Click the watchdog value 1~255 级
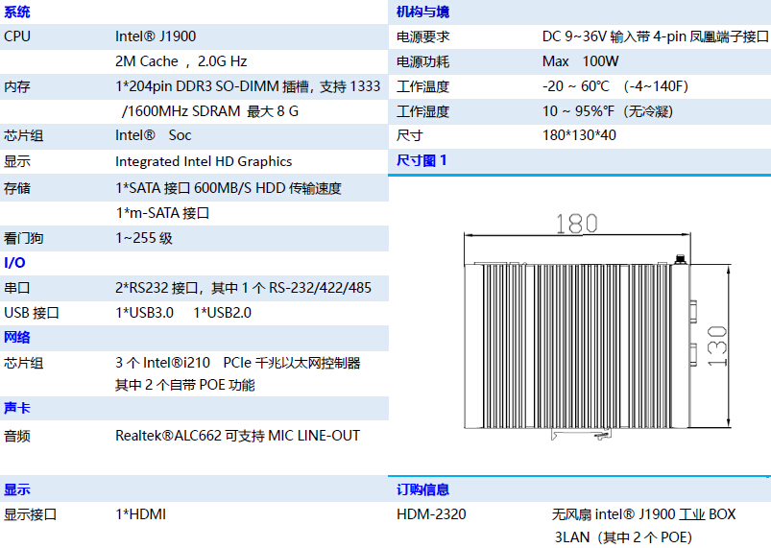Image resolution: width=771 pixels, height=548 pixels. [x=144, y=238]
